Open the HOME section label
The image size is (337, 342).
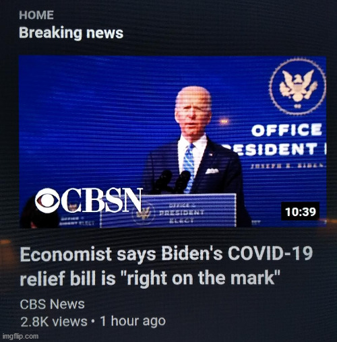click(x=36, y=15)
